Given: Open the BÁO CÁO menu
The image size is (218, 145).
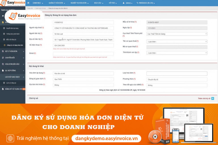Looking at the screenshot, I should [x=98, y=3].
